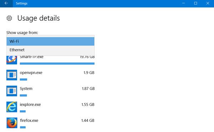The width and height of the screenshot is (214, 132).
Task: Click the openvpn.exe entry name
Action: coord(31,73)
